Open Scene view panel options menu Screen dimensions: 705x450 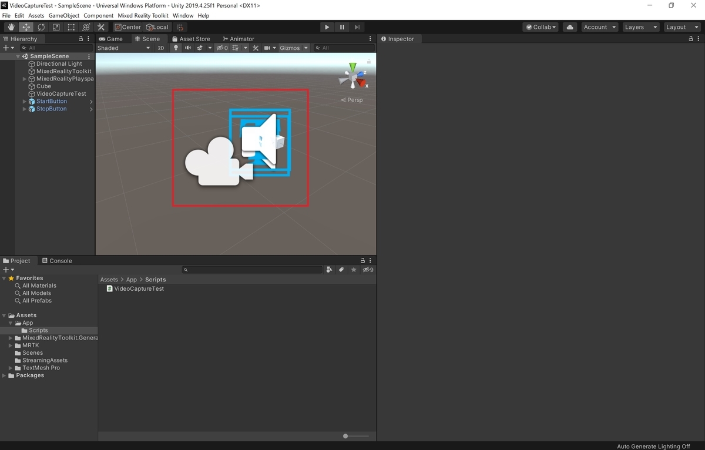coord(370,39)
